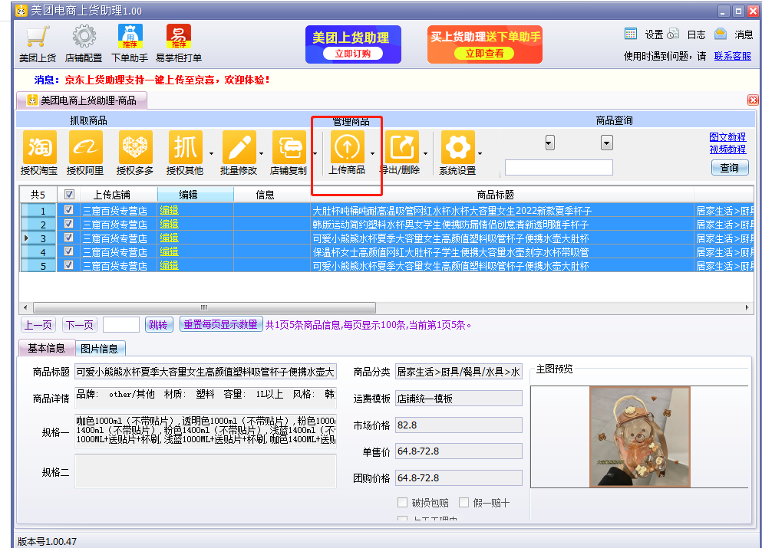Switch to 基本信息 tab
This screenshot has width=762, height=548.
coord(46,348)
